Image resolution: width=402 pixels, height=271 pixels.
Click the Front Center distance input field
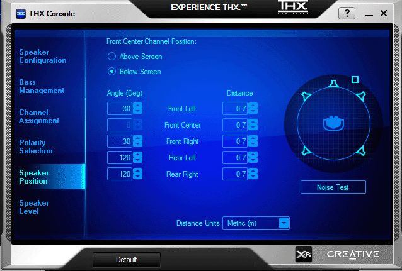pos(235,125)
